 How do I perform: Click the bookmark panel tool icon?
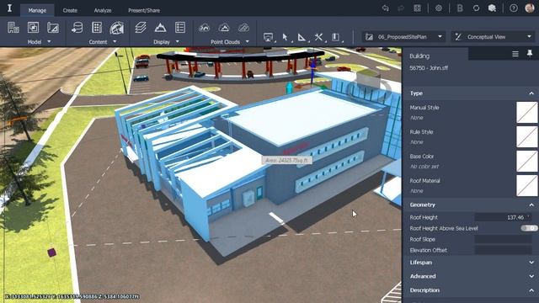[x=335, y=37]
